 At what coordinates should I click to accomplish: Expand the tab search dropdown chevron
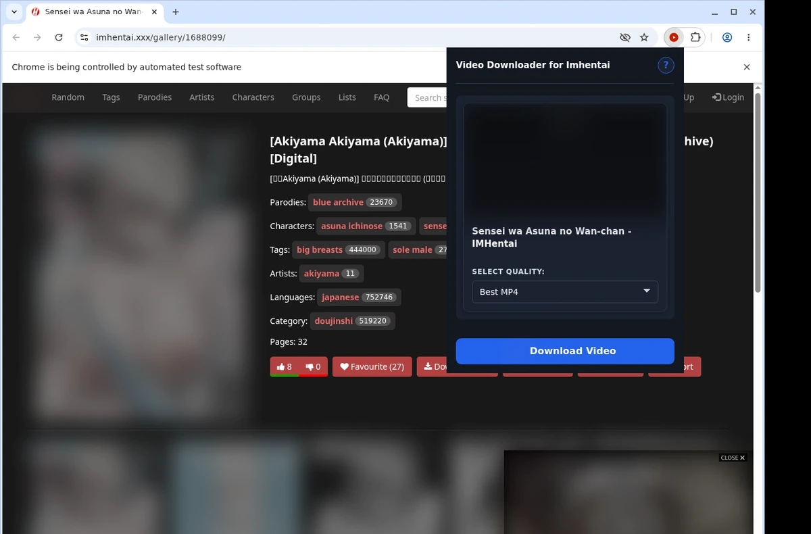14,11
